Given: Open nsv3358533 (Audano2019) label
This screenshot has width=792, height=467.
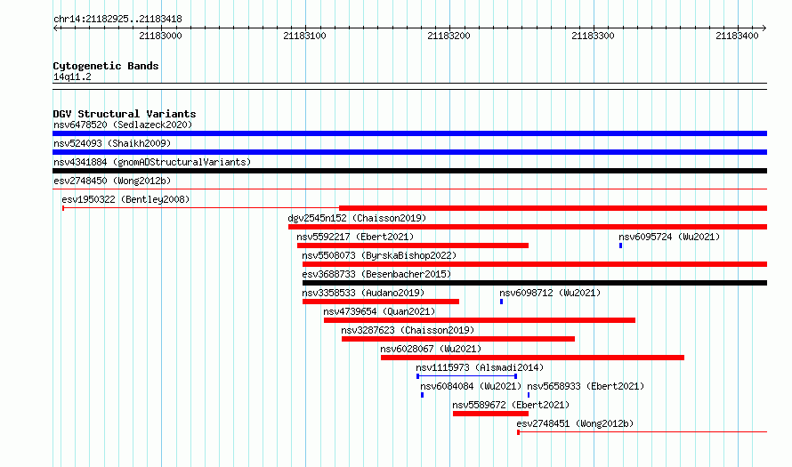Looking at the screenshot, I should click(363, 293).
